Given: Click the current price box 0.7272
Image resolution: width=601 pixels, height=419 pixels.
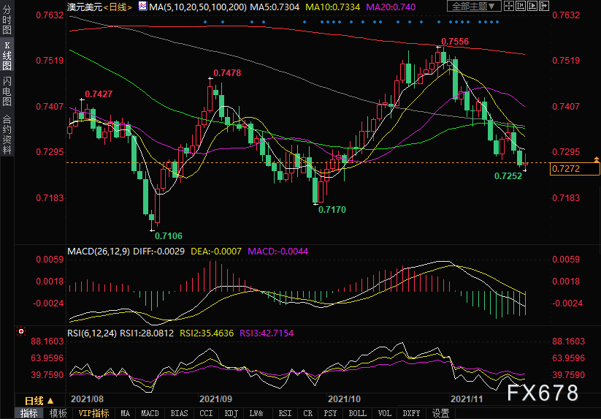Looking at the screenshot, I should (x=574, y=169).
